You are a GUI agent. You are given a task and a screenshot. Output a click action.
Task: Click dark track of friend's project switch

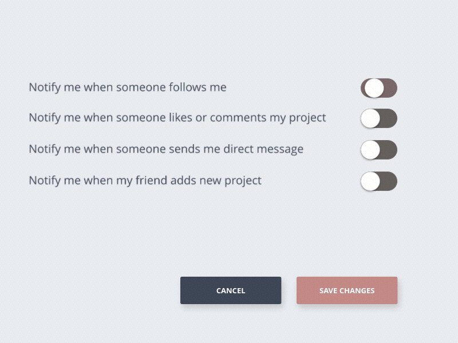click(389, 181)
